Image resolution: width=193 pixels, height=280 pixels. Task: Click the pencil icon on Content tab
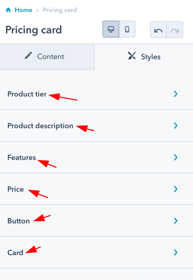pyautogui.click(x=28, y=56)
